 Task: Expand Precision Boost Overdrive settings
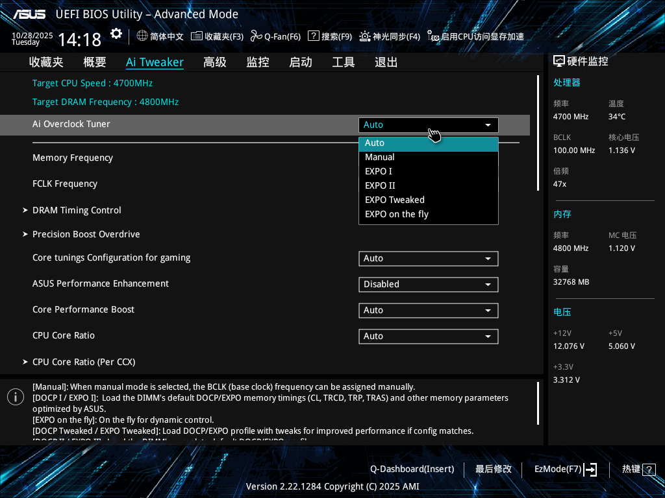pos(86,234)
